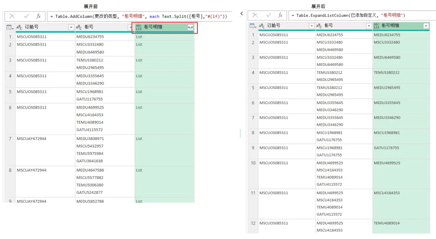The image size is (436, 239).
Task: Click the Table.AddColumn formula bar
Action: click(x=140, y=17)
